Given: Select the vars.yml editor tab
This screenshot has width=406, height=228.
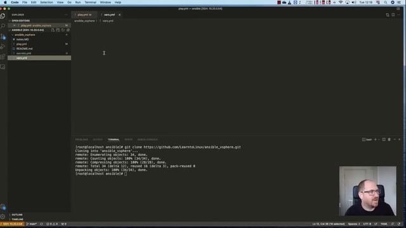Looking at the screenshot, I should (x=110, y=15).
